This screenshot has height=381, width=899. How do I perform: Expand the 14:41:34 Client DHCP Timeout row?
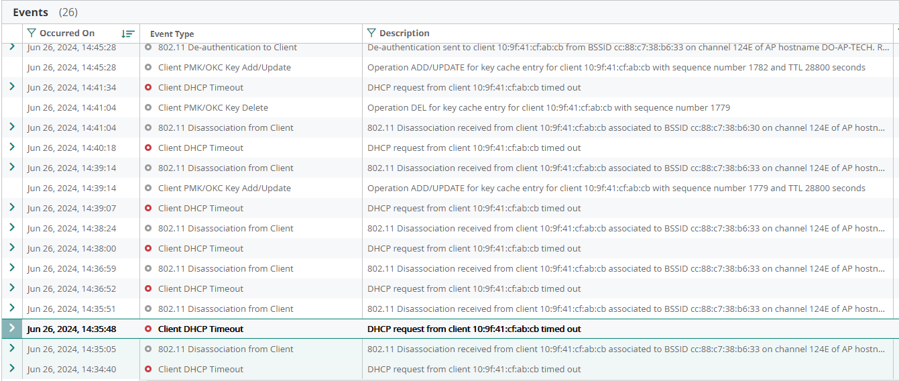coord(12,87)
